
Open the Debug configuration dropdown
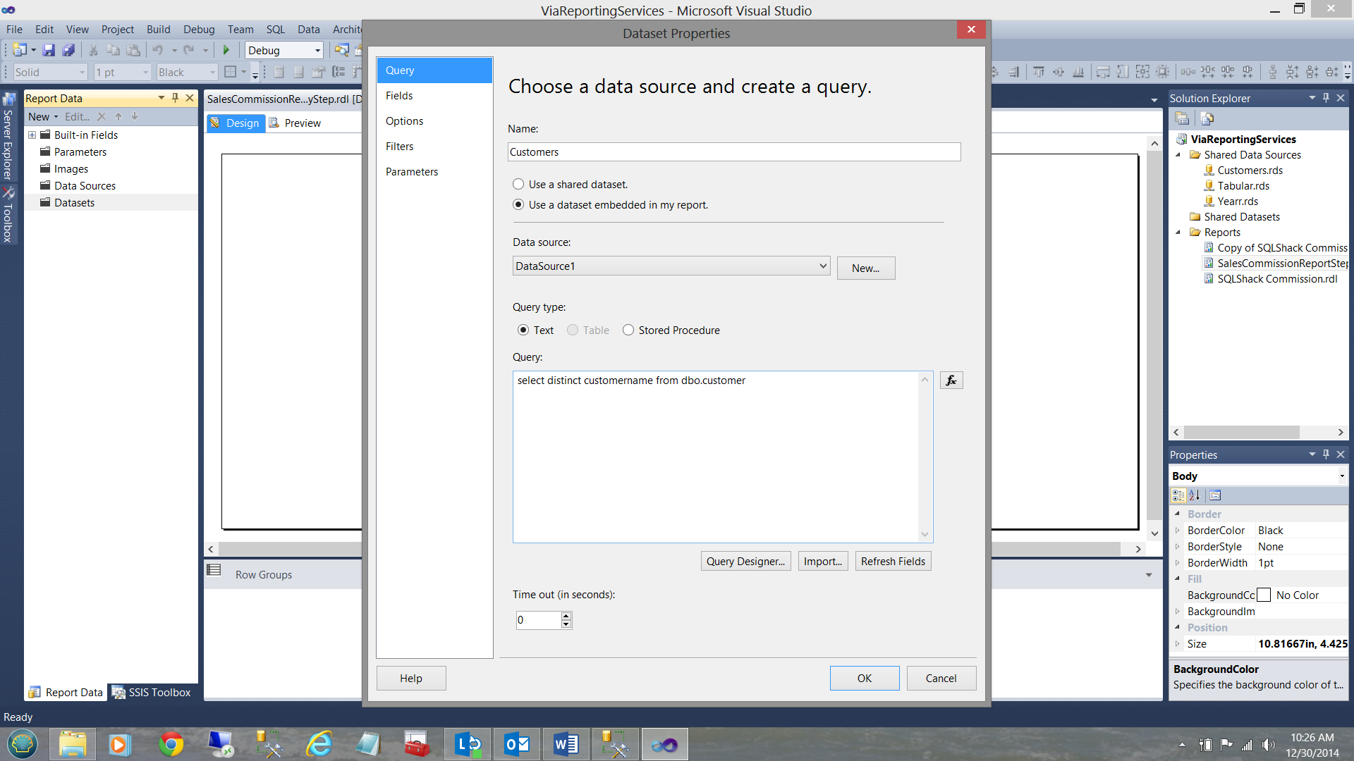click(x=317, y=50)
